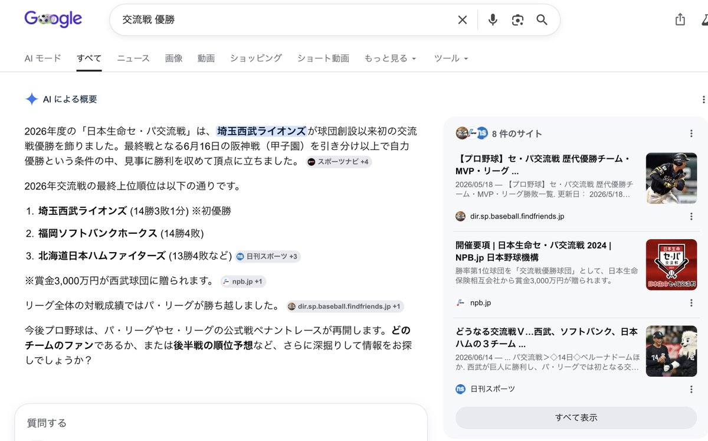The width and height of the screenshot is (708, 441).
Task: Open 開催要項 日本生命セ・パ交流戦 2024 link
Action: [x=533, y=251]
